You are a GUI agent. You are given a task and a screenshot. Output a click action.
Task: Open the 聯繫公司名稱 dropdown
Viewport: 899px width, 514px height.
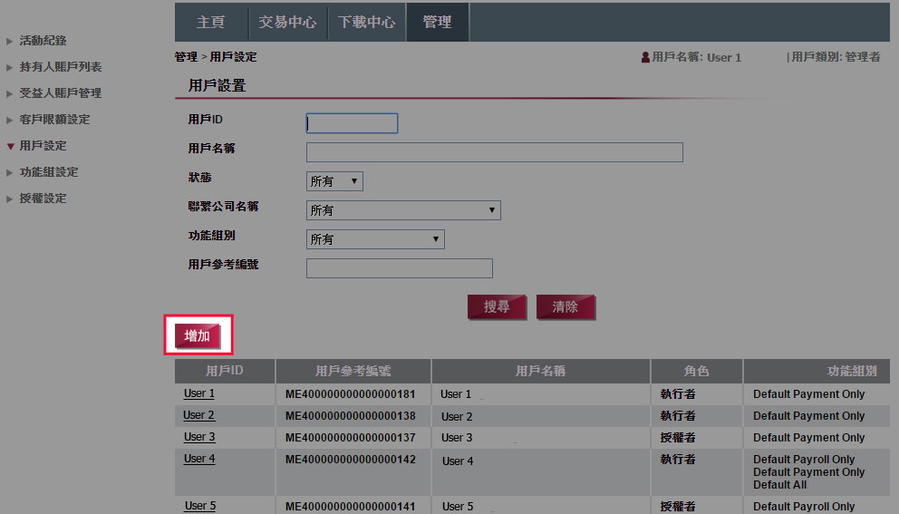[x=403, y=210]
